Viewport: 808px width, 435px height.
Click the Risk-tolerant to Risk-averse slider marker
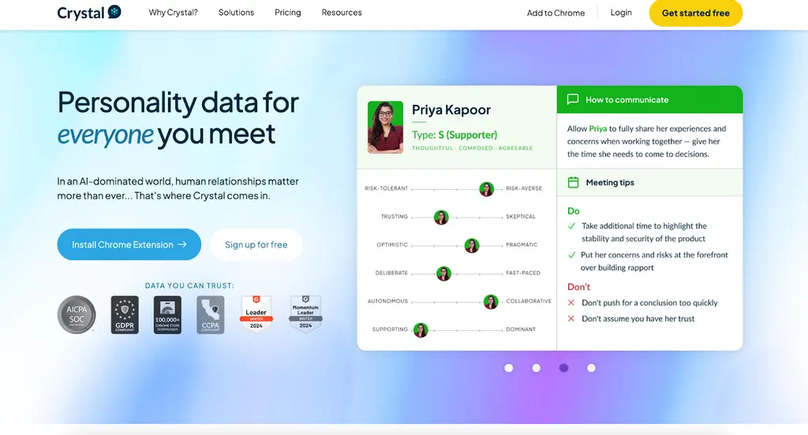click(486, 189)
